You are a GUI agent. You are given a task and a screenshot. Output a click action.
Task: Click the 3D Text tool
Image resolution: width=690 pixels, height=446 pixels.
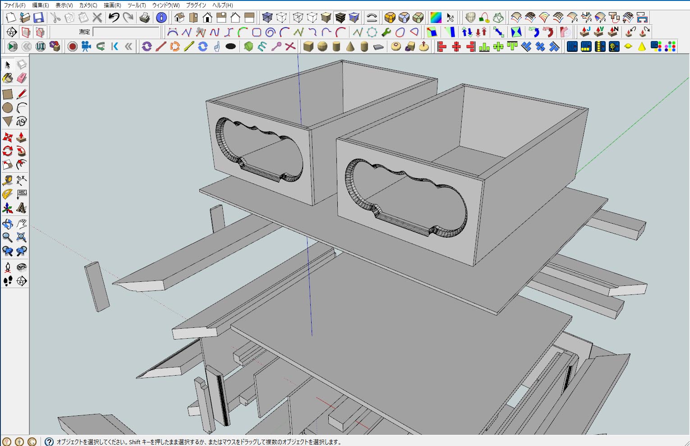(22, 208)
